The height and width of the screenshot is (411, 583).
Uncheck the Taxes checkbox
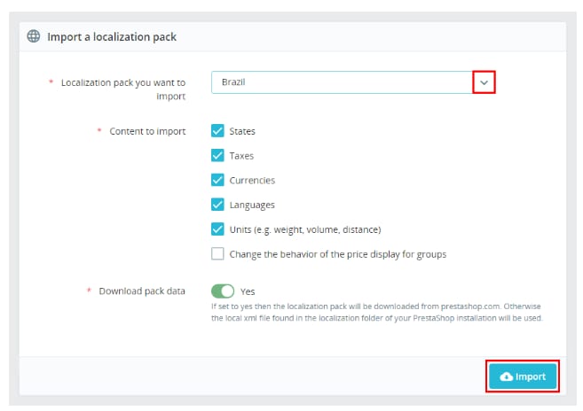click(x=217, y=156)
